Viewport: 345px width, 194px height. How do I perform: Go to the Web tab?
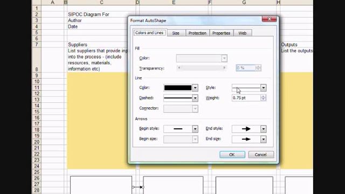click(x=242, y=33)
